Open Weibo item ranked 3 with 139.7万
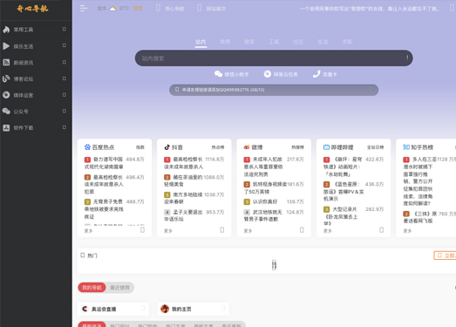 click(x=274, y=201)
